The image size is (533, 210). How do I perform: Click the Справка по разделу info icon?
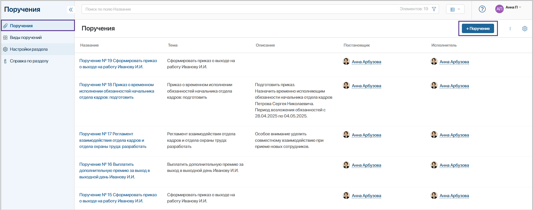click(x=5, y=61)
